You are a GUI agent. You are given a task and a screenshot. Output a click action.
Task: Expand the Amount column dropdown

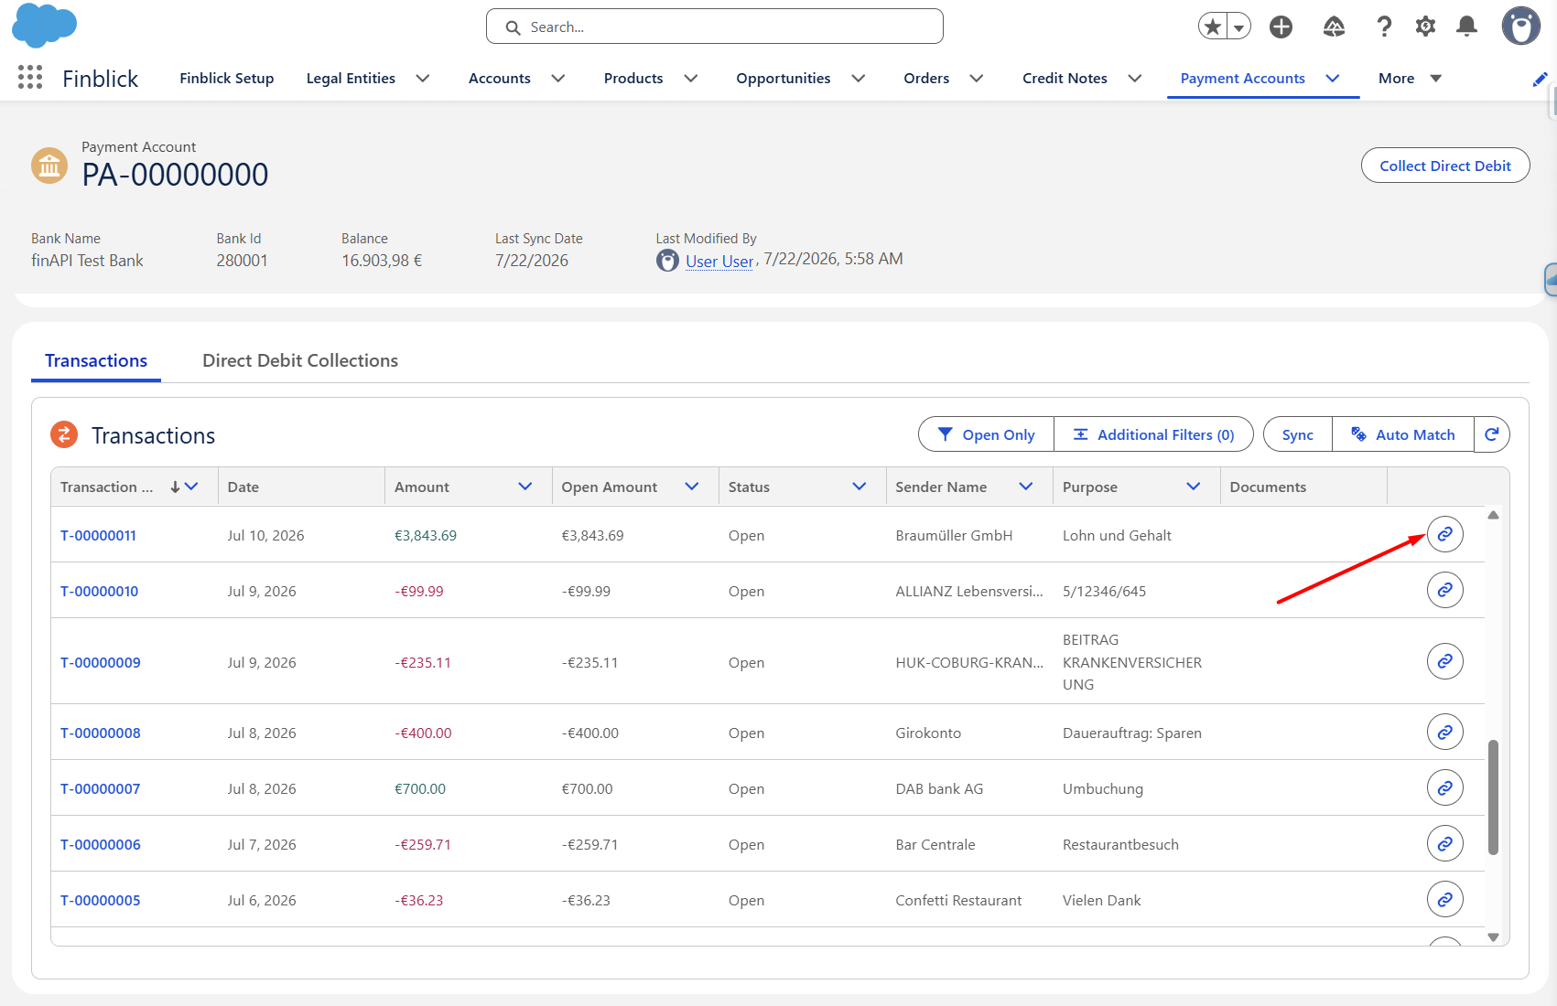tap(525, 487)
